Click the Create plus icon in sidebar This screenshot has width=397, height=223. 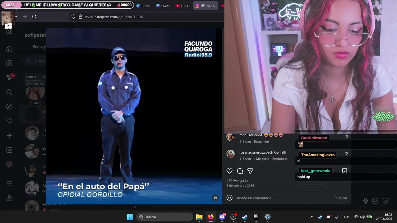9,136
